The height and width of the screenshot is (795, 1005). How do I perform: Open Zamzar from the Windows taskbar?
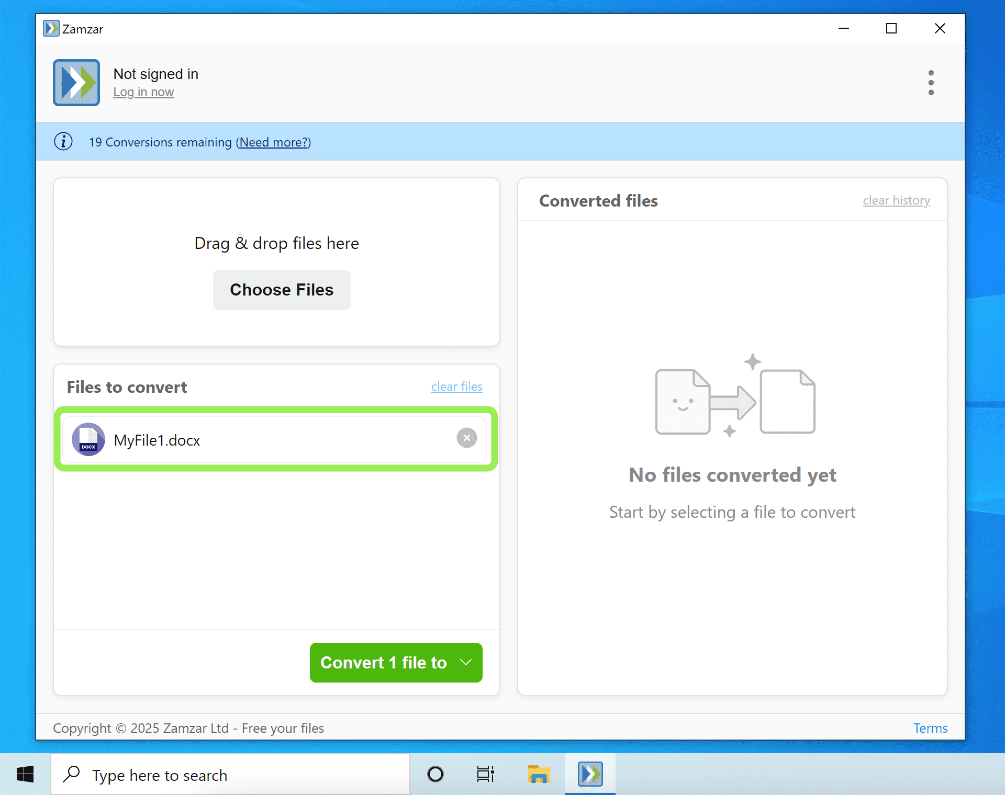point(590,774)
